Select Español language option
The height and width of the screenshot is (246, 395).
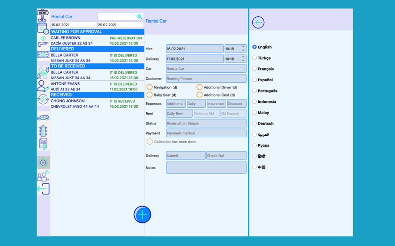click(x=263, y=80)
